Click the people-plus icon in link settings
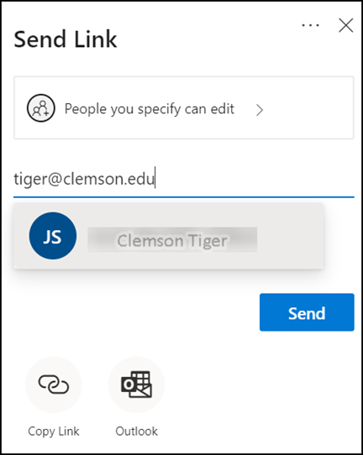 (x=41, y=108)
